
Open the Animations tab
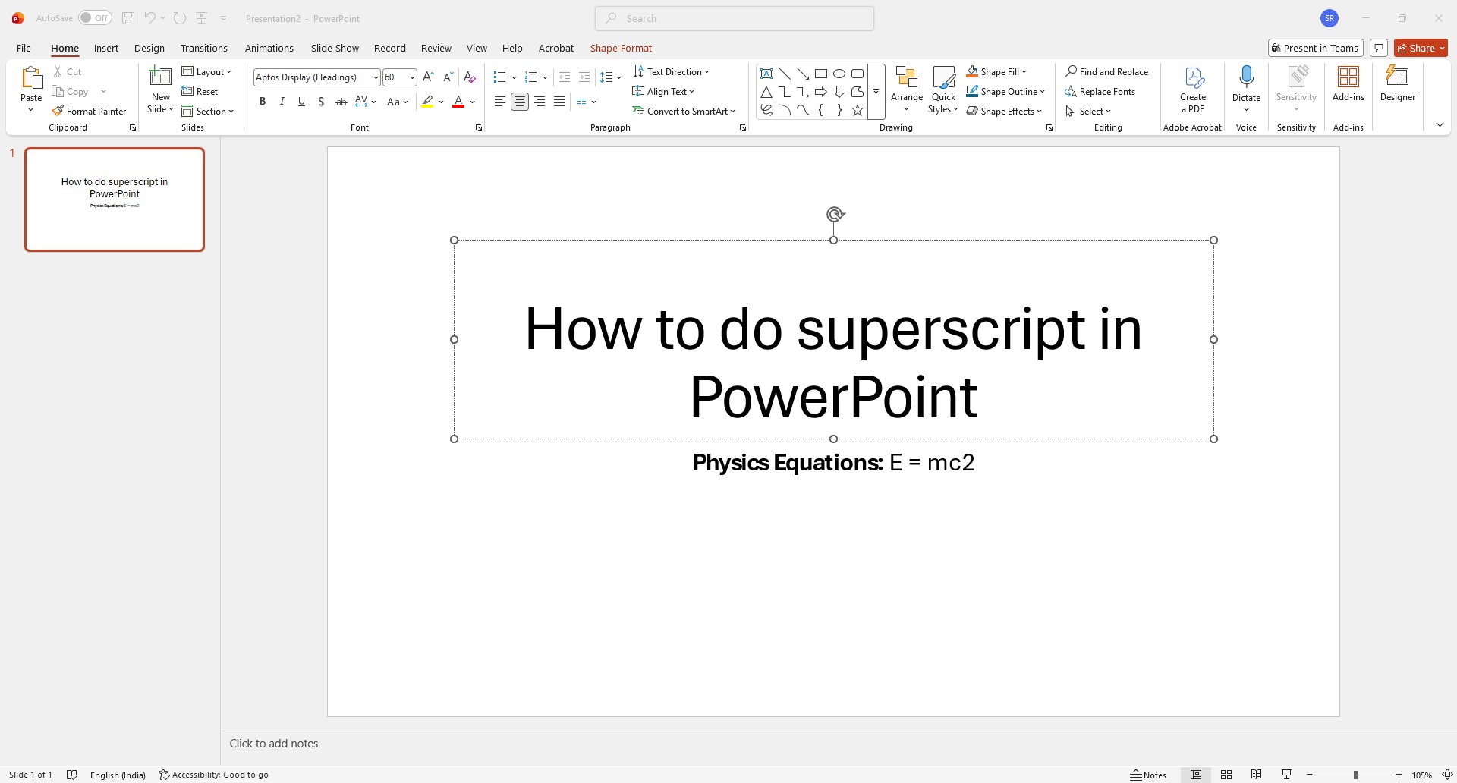tap(269, 48)
